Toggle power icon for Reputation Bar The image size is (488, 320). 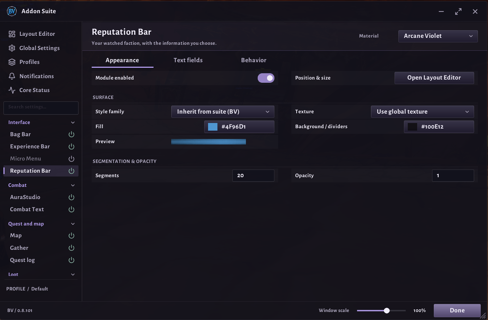[72, 171]
